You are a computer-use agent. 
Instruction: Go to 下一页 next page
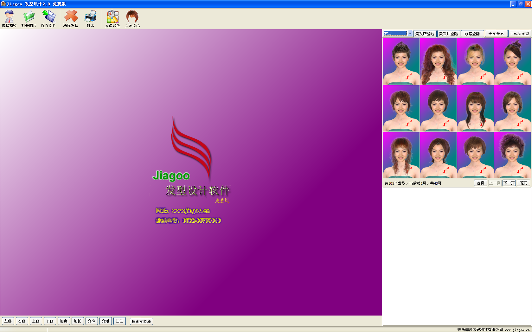click(x=509, y=183)
